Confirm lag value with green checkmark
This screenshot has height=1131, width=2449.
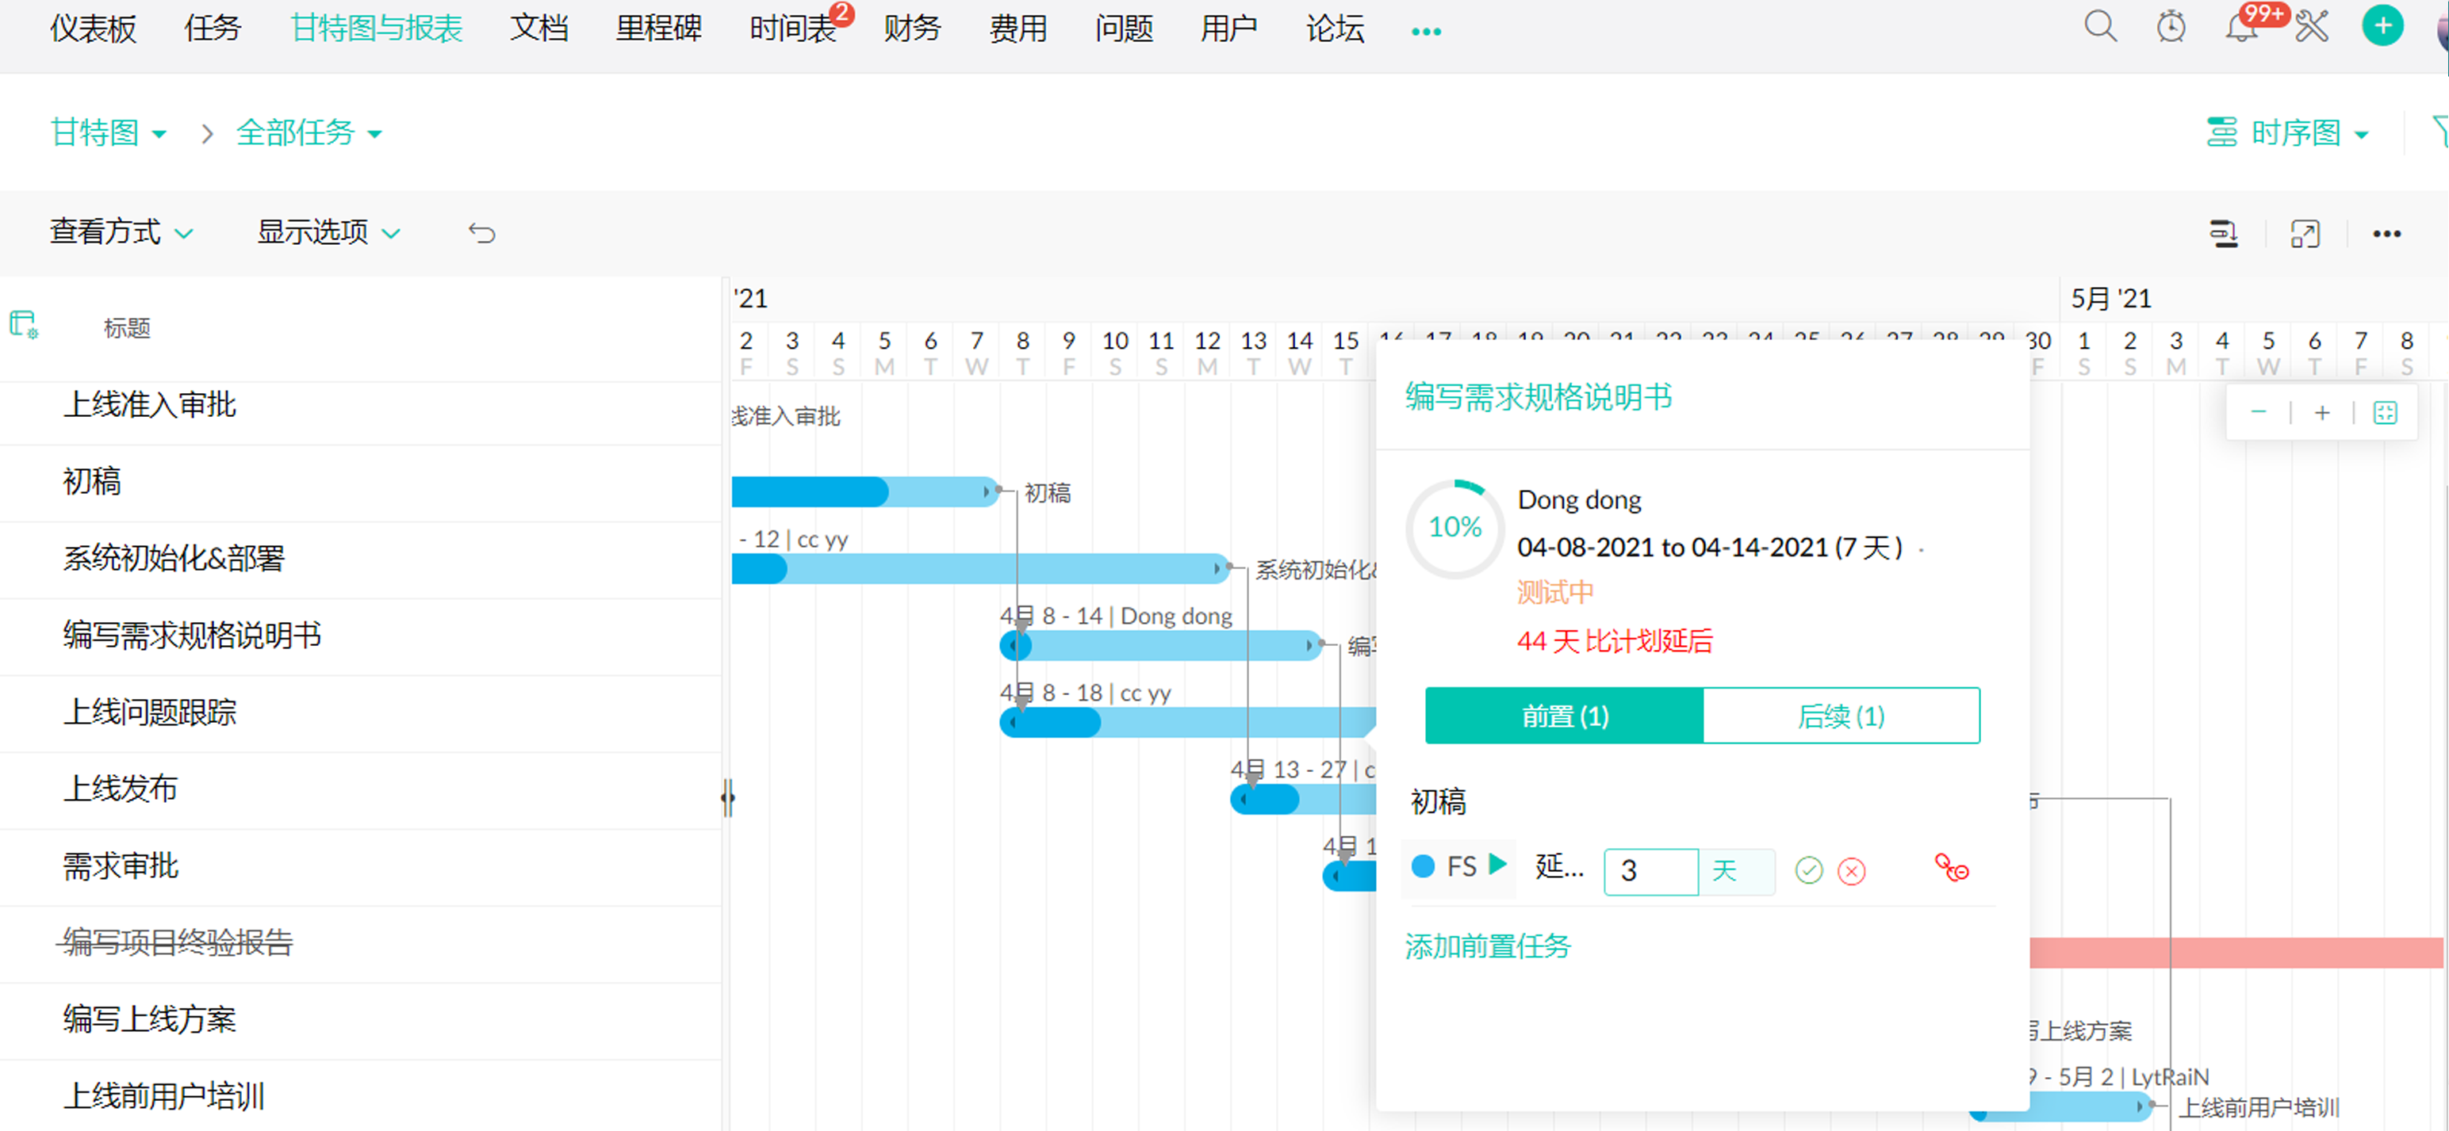1808,870
